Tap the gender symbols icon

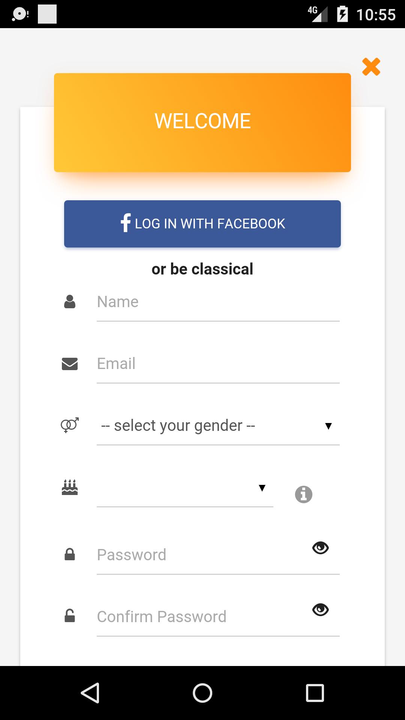click(70, 425)
